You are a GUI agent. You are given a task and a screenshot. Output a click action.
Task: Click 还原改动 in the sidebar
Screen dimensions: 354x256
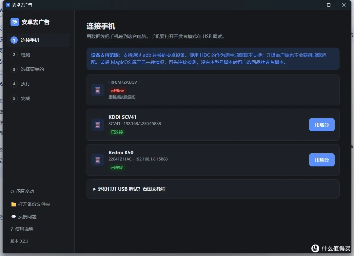(x=22, y=191)
